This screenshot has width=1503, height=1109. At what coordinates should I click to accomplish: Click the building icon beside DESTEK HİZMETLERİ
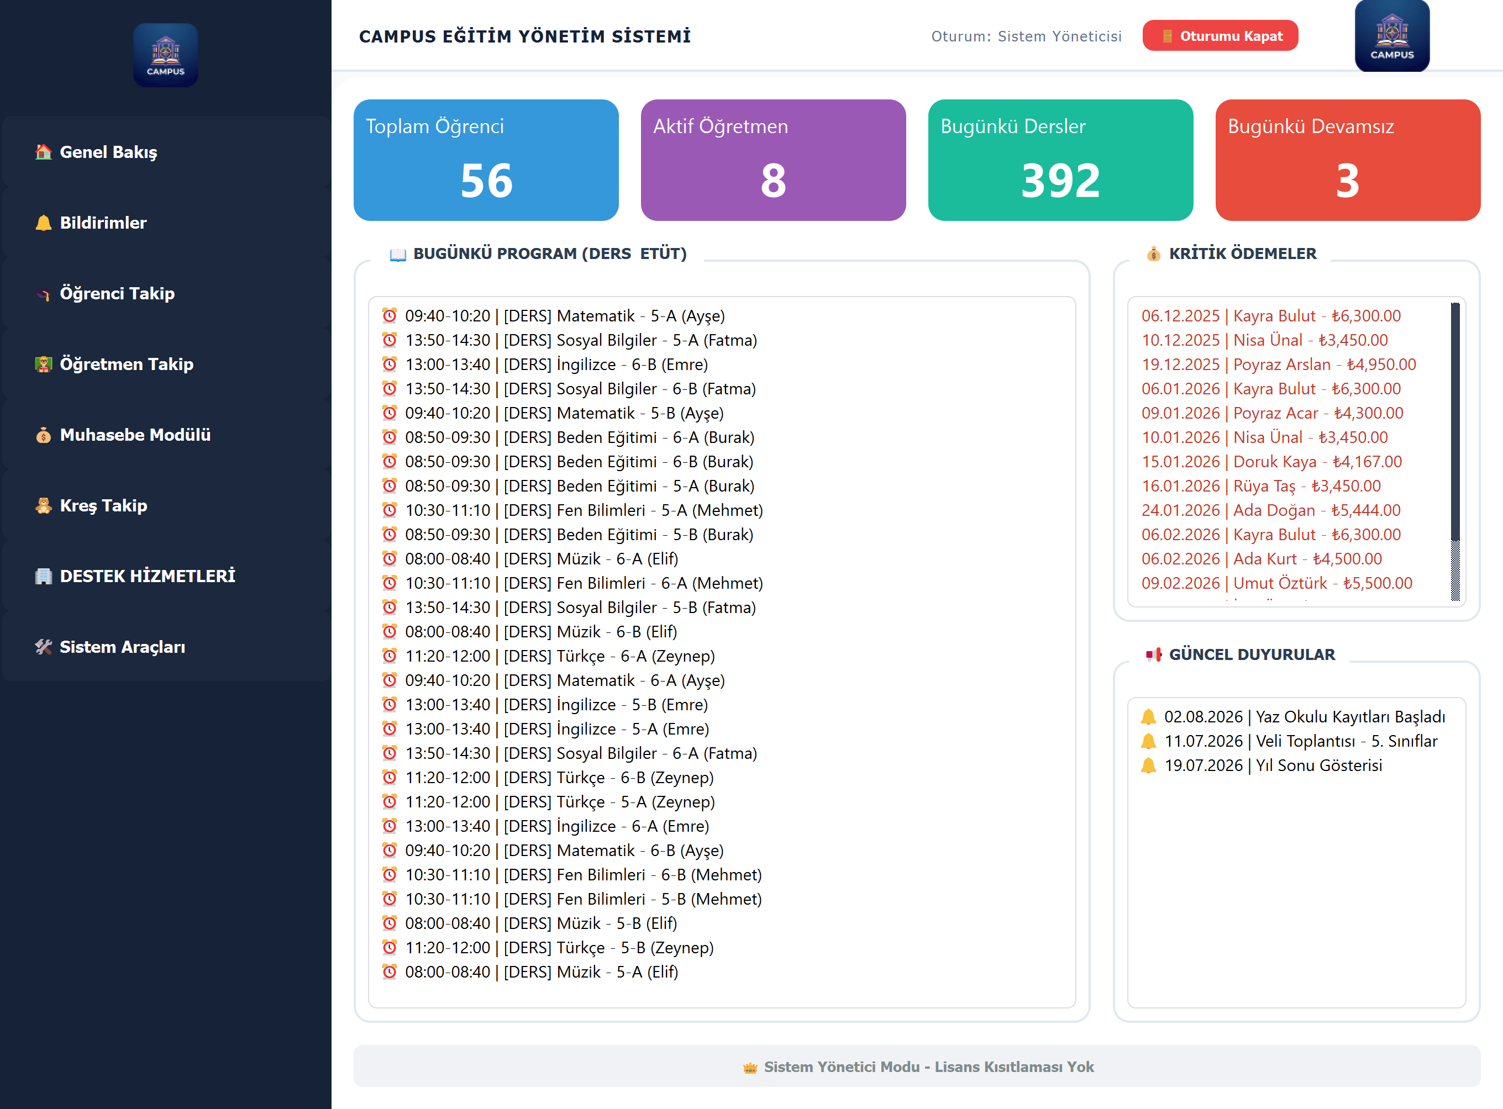[x=44, y=576]
